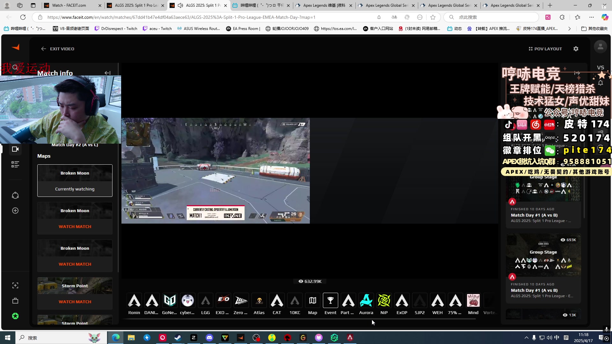Click the clubs sidebar icon
The width and height of the screenshot is (612, 344).
[x=15, y=195]
